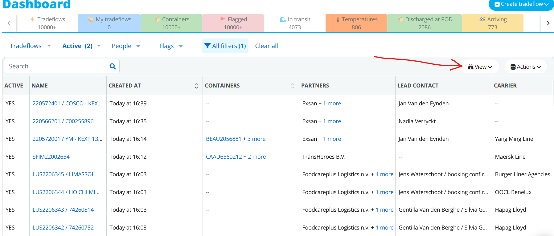Image resolution: width=554 pixels, height=236 pixels.
Task: Sort by the Created At sort arrows
Action: [x=196, y=86]
